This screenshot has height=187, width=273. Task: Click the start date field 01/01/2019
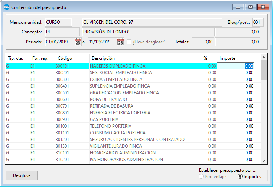click(x=59, y=42)
